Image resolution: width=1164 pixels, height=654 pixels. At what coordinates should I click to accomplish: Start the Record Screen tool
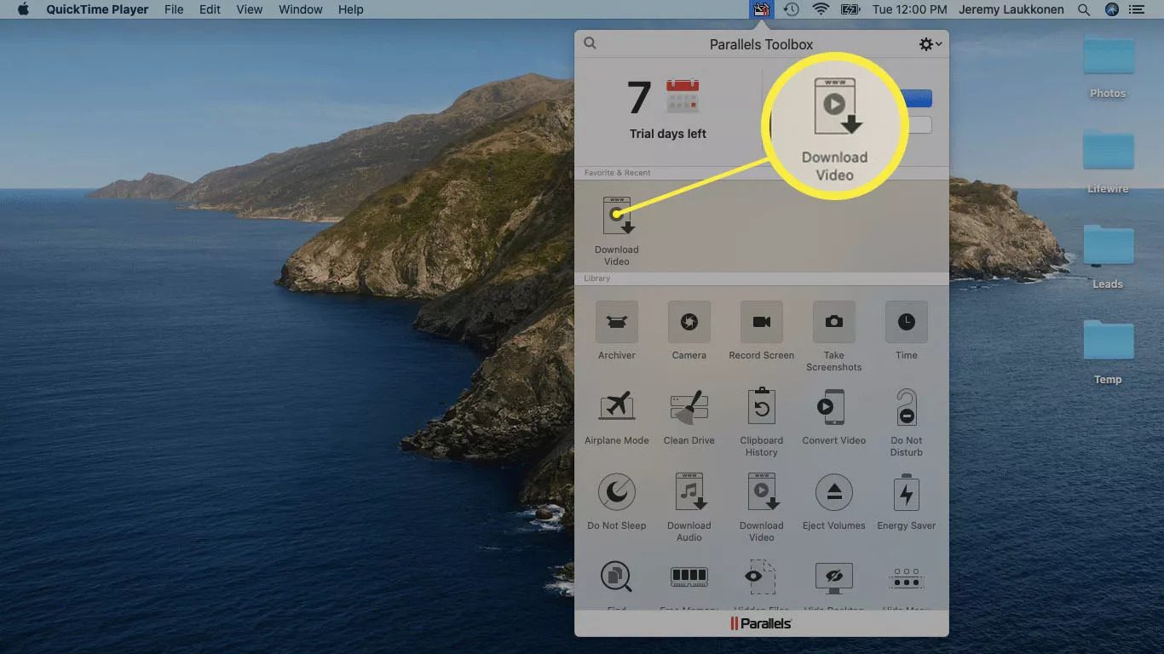point(761,323)
